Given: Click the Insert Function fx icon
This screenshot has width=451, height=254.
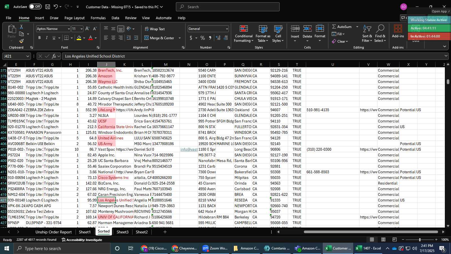Looking at the screenshot, I should [54, 56].
